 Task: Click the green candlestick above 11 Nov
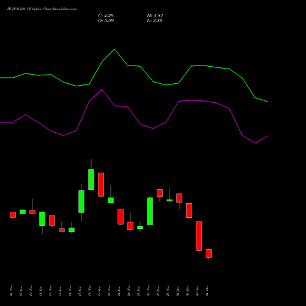pos(42,219)
